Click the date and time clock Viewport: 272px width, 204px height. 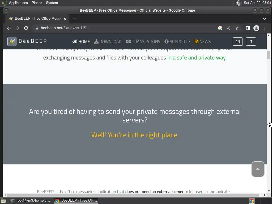257,3
